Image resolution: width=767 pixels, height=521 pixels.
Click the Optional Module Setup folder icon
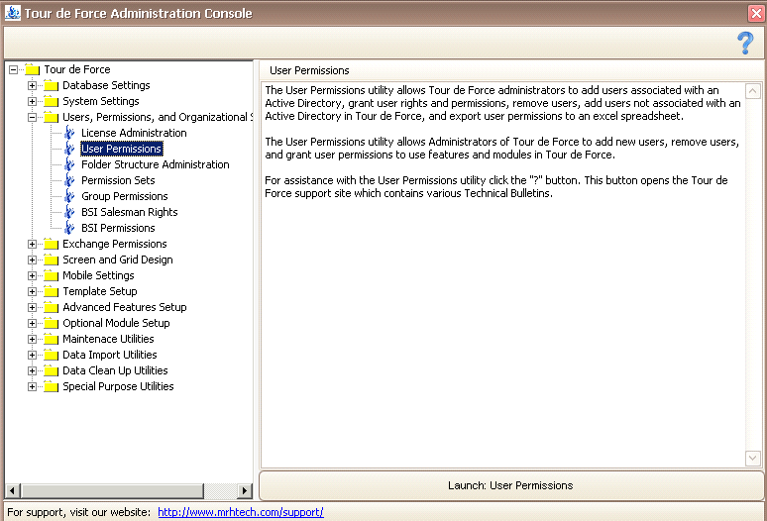click(x=51, y=323)
